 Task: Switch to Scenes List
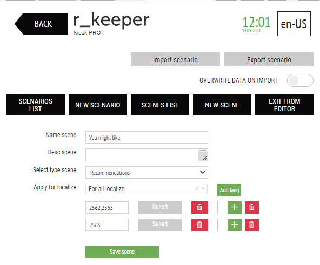click(160, 105)
